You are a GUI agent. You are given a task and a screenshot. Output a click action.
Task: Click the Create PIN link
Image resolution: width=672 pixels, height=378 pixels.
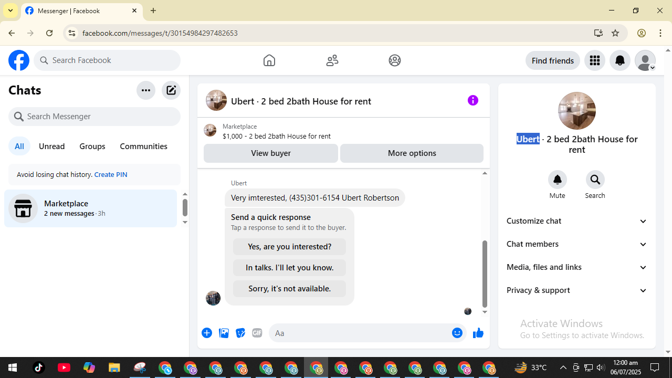tap(111, 174)
